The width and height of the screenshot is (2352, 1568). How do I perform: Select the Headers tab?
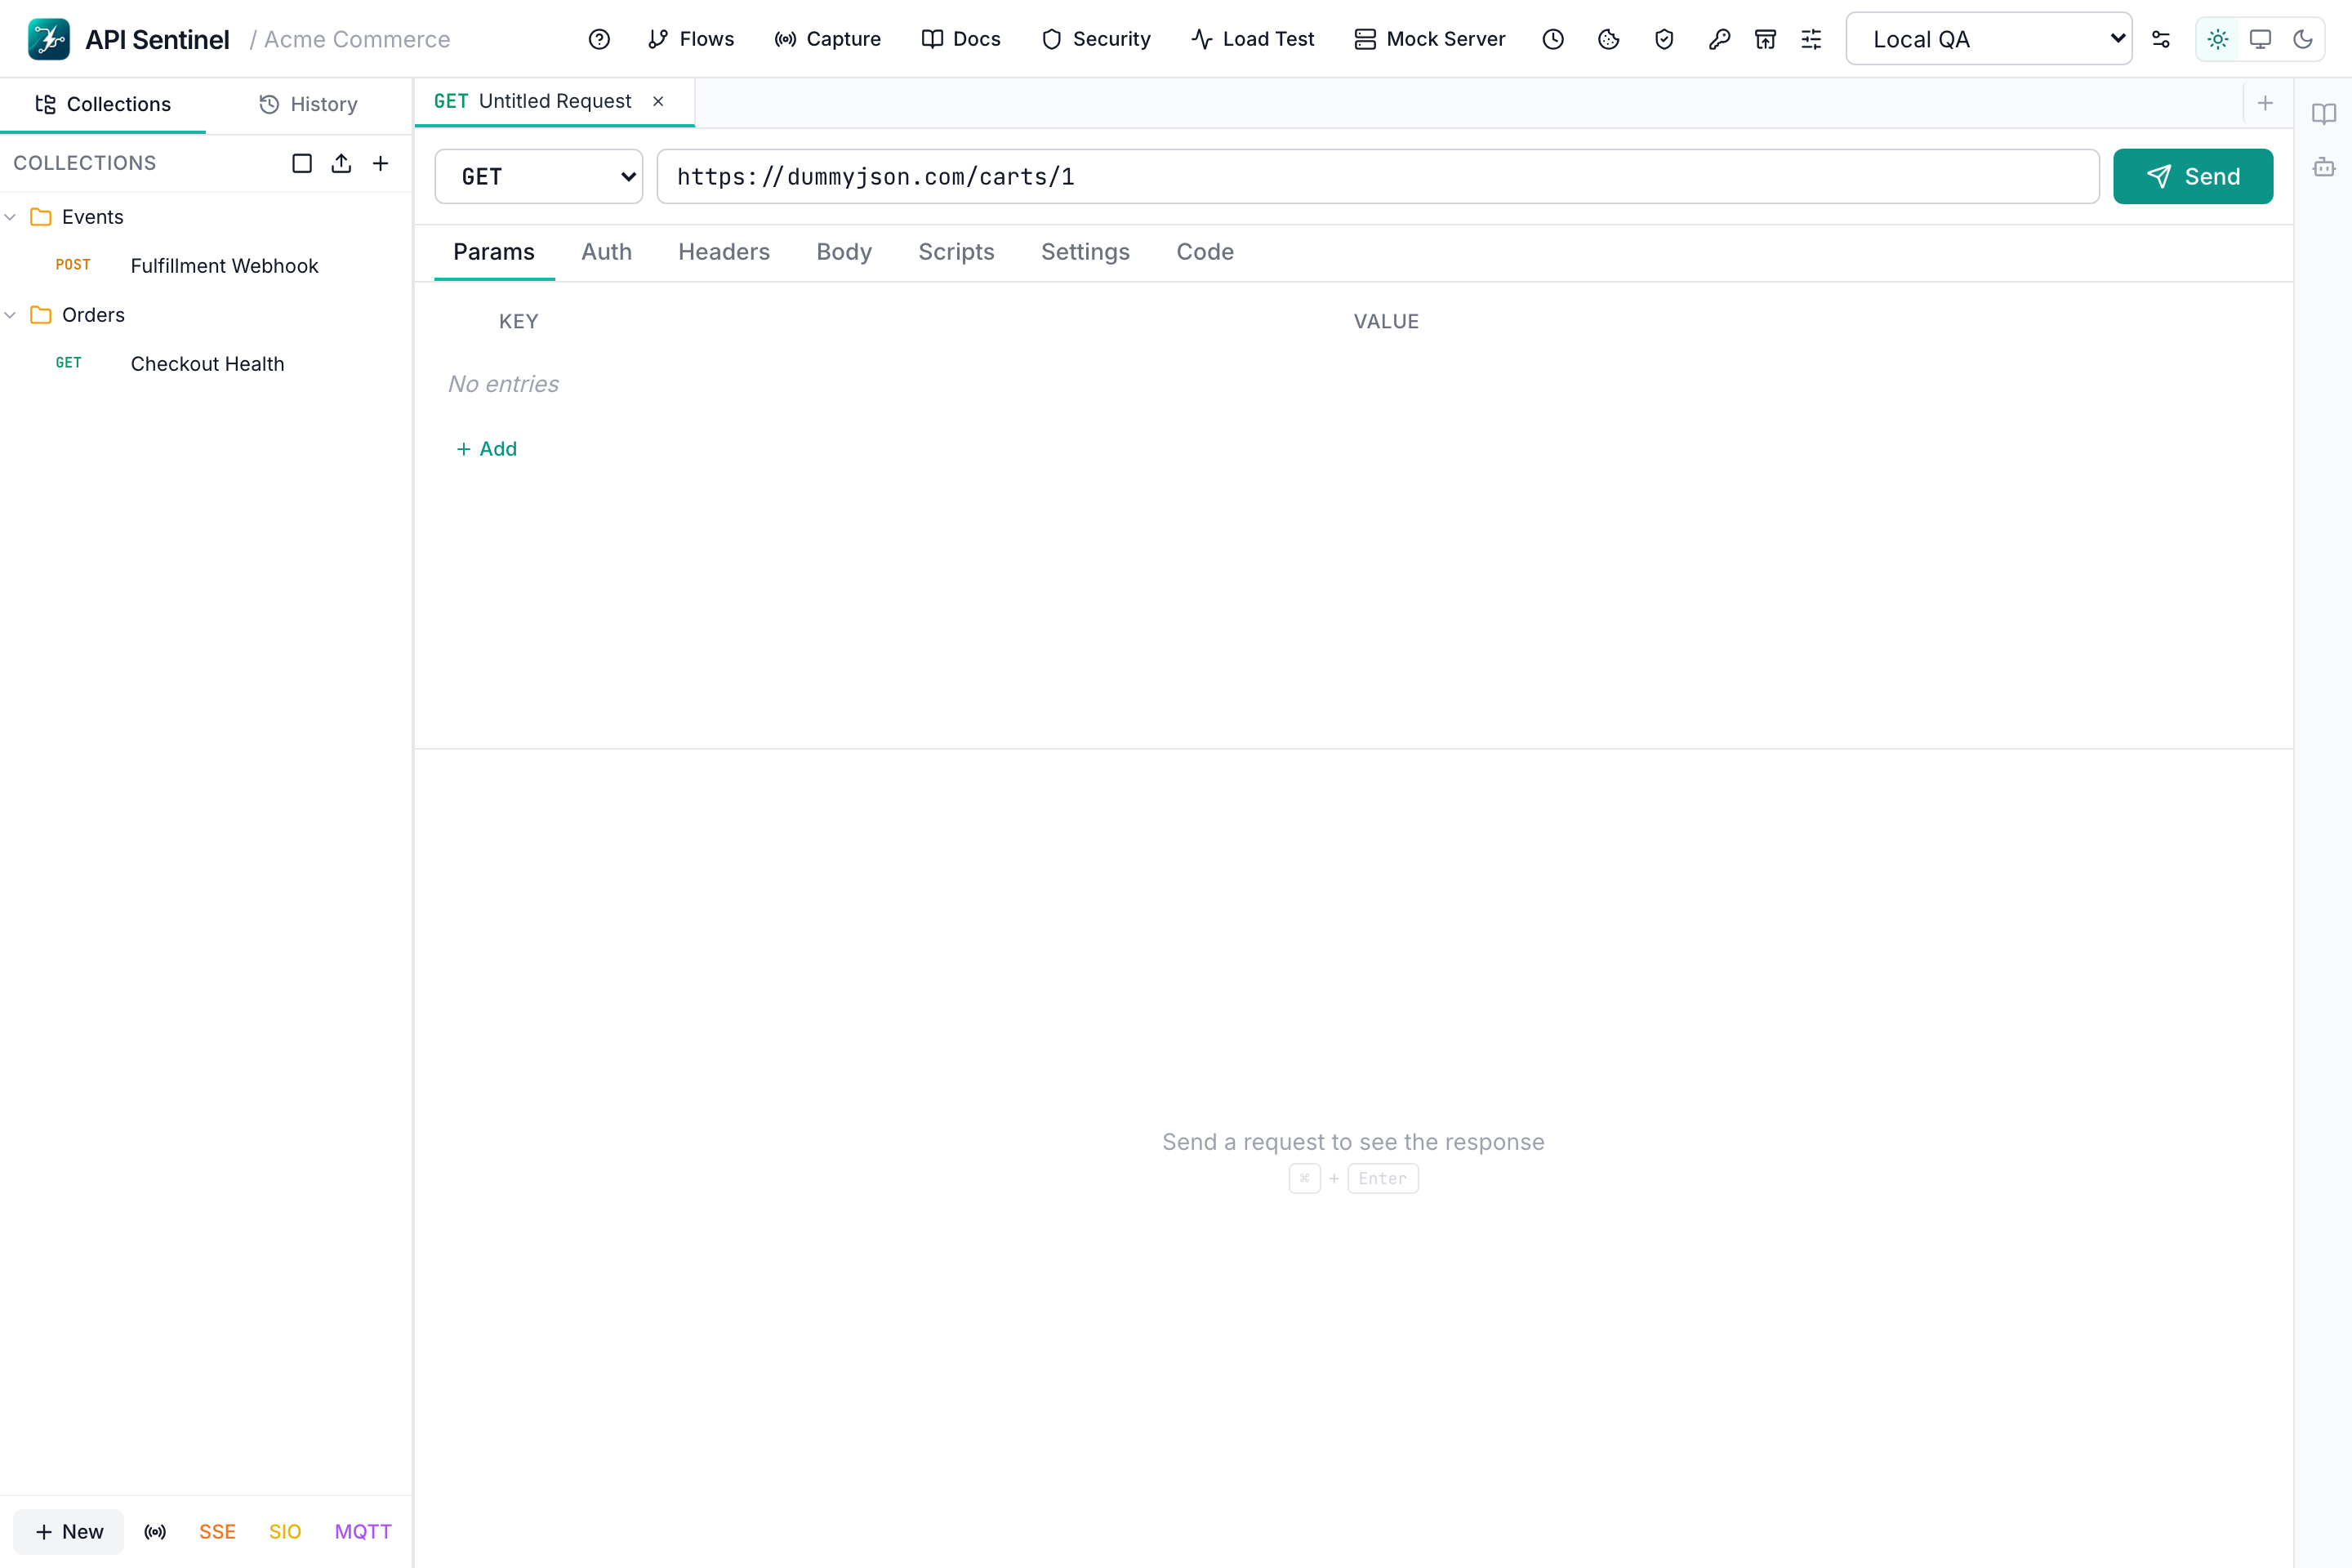[x=724, y=252]
